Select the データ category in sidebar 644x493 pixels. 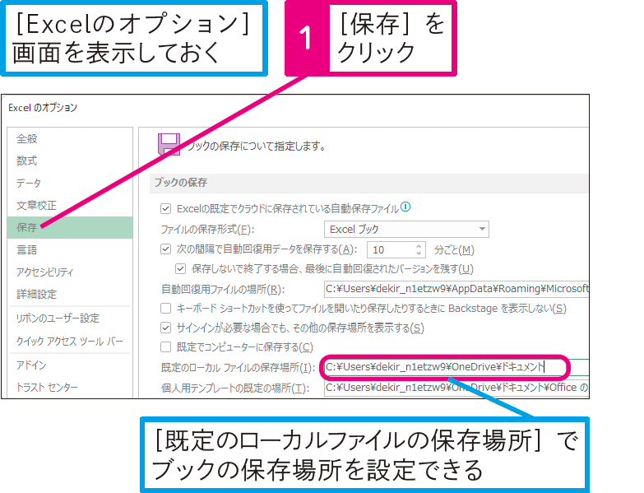[x=29, y=183]
